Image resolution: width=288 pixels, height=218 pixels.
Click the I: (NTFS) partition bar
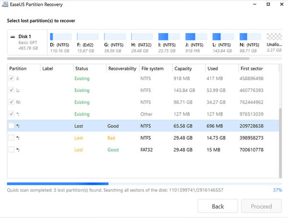169,36
